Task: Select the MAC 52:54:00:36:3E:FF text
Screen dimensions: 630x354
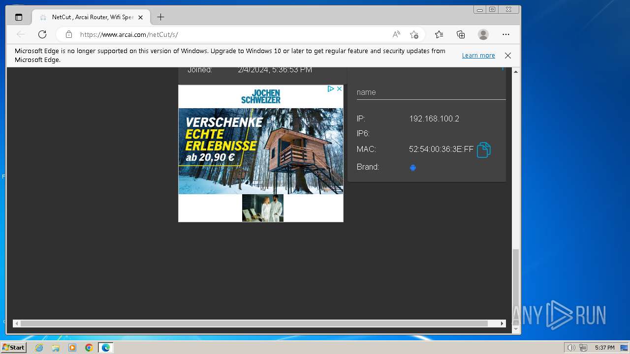Action: (x=441, y=149)
